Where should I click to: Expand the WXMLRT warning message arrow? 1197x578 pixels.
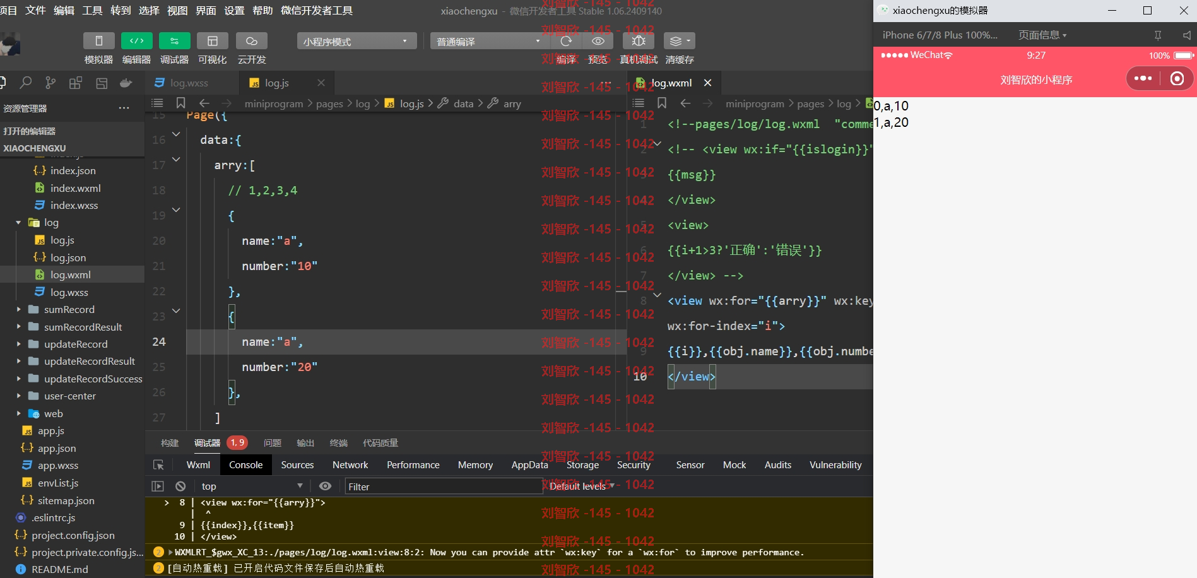click(x=170, y=552)
